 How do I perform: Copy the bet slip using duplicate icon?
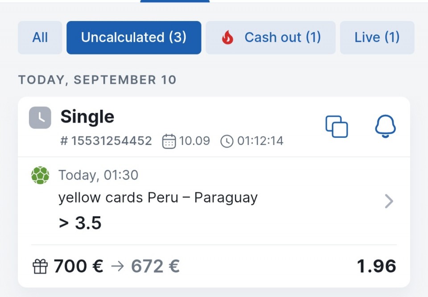[x=337, y=127]
